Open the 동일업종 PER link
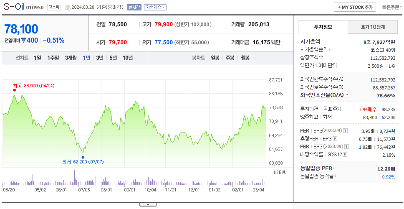 (x=316, y=168)
